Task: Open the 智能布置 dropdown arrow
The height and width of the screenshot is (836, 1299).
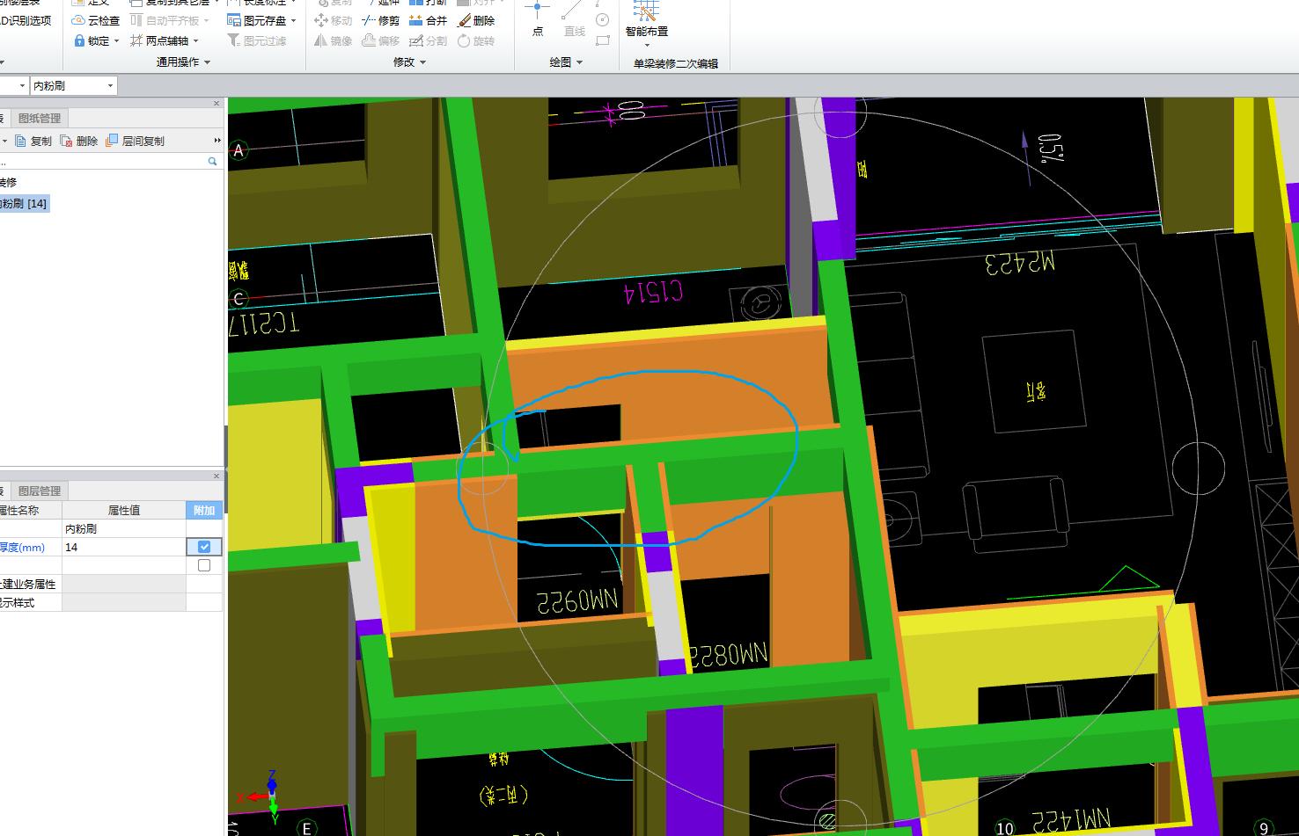Action: 647,46
